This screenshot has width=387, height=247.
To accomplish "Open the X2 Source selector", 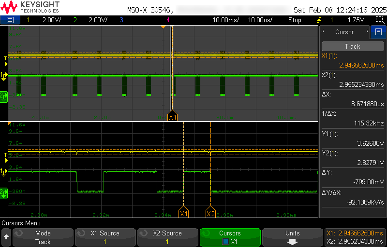I will tap(167, 237).
